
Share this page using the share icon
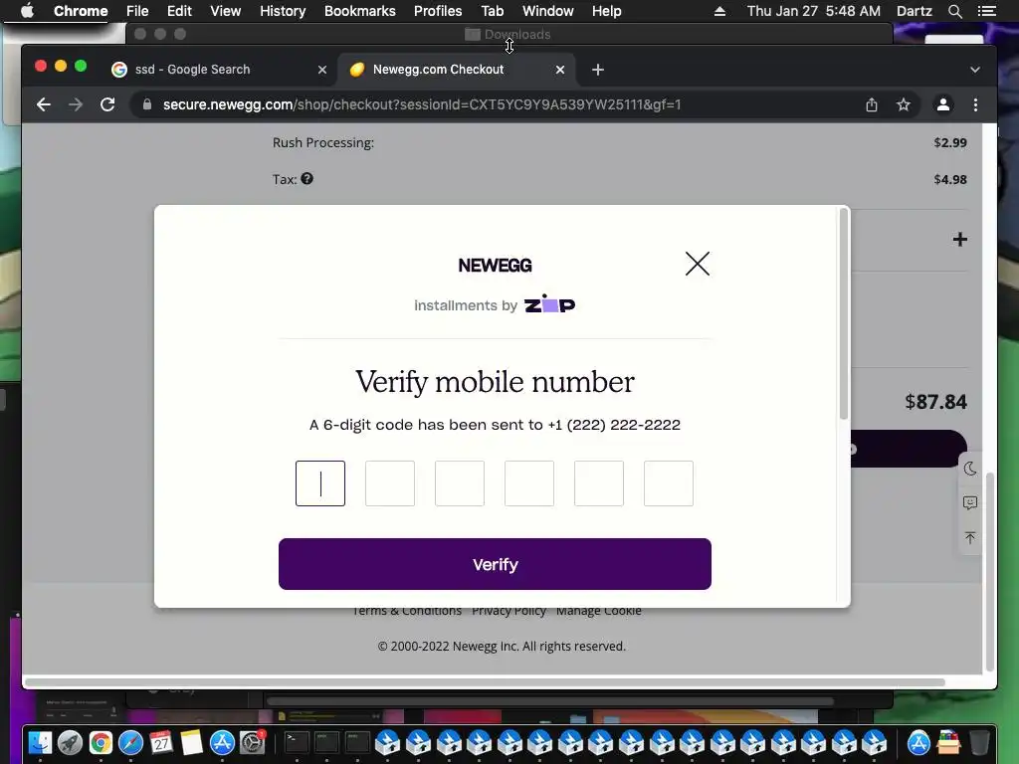872,104
